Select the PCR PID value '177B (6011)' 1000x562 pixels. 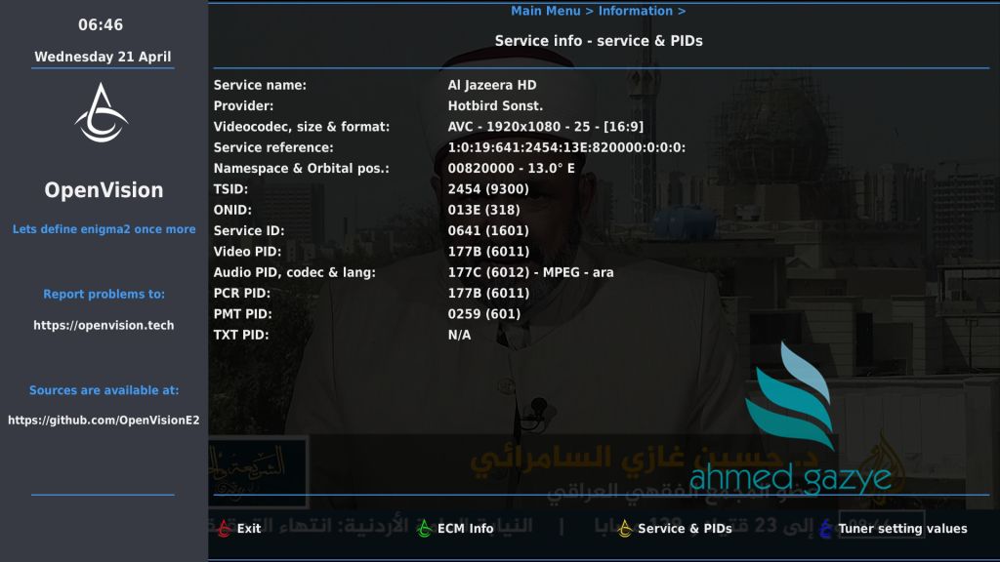[488, 293]
